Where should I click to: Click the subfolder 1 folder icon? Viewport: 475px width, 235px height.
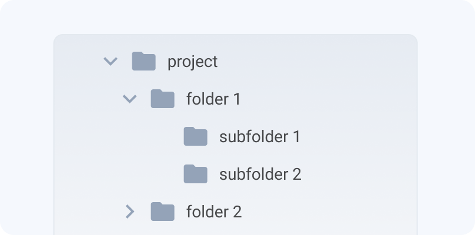coord(196,136)
